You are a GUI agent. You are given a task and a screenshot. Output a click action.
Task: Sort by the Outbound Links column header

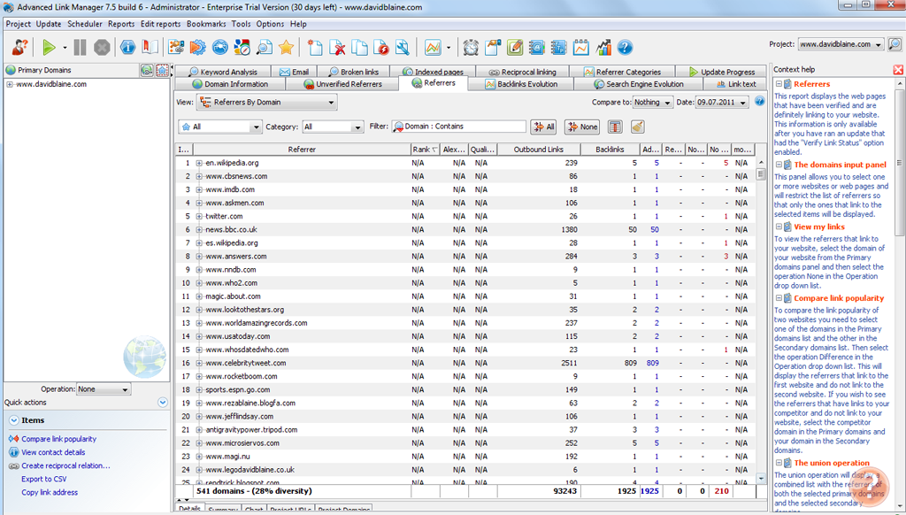(539, 150)
